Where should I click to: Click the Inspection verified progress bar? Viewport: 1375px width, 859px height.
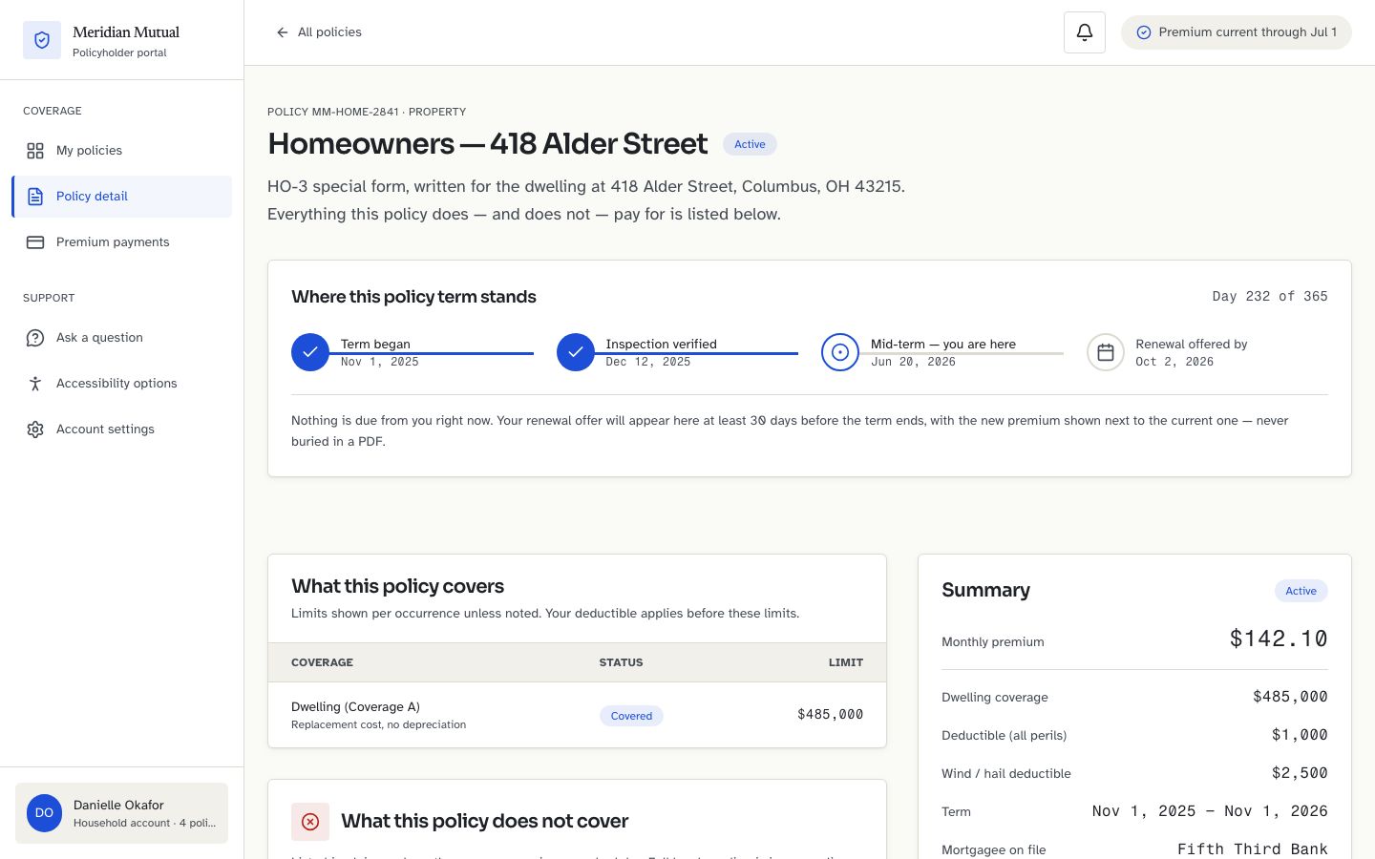point(696,353)
